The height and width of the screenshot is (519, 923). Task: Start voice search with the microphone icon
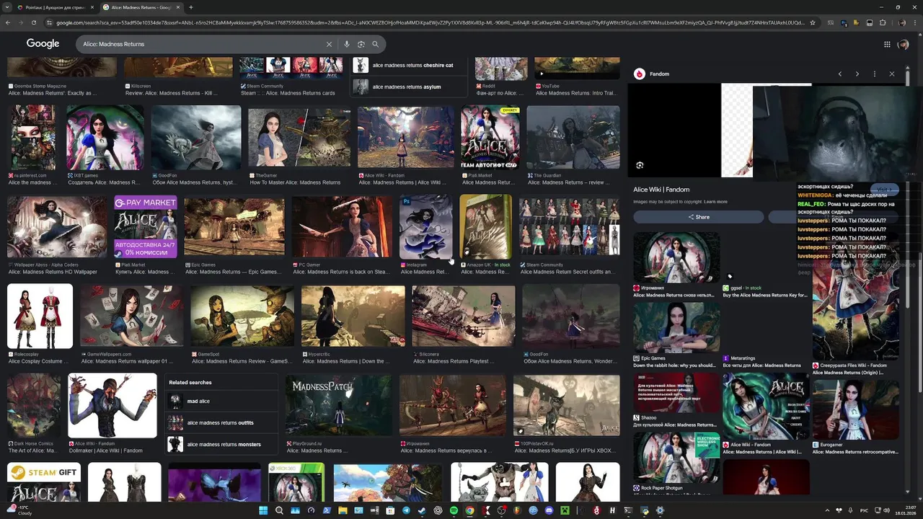(347, 44)
